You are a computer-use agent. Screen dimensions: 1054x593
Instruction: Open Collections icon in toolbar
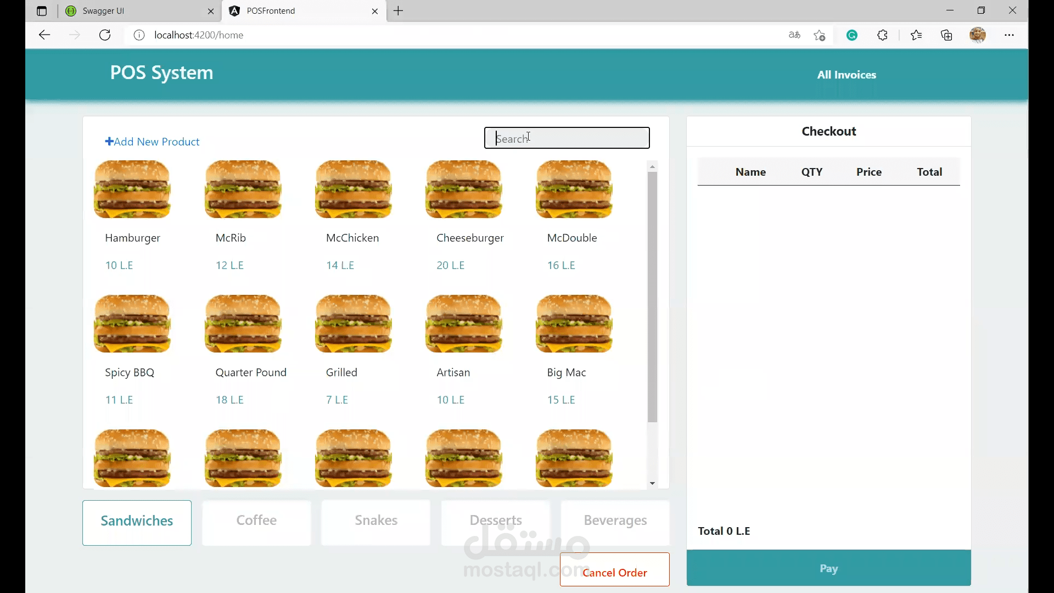coord(946,35)
